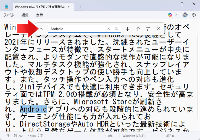200x140 pixels.
Task: Click the 行 1, 列 292 status entry
Action: pos(14,136)
